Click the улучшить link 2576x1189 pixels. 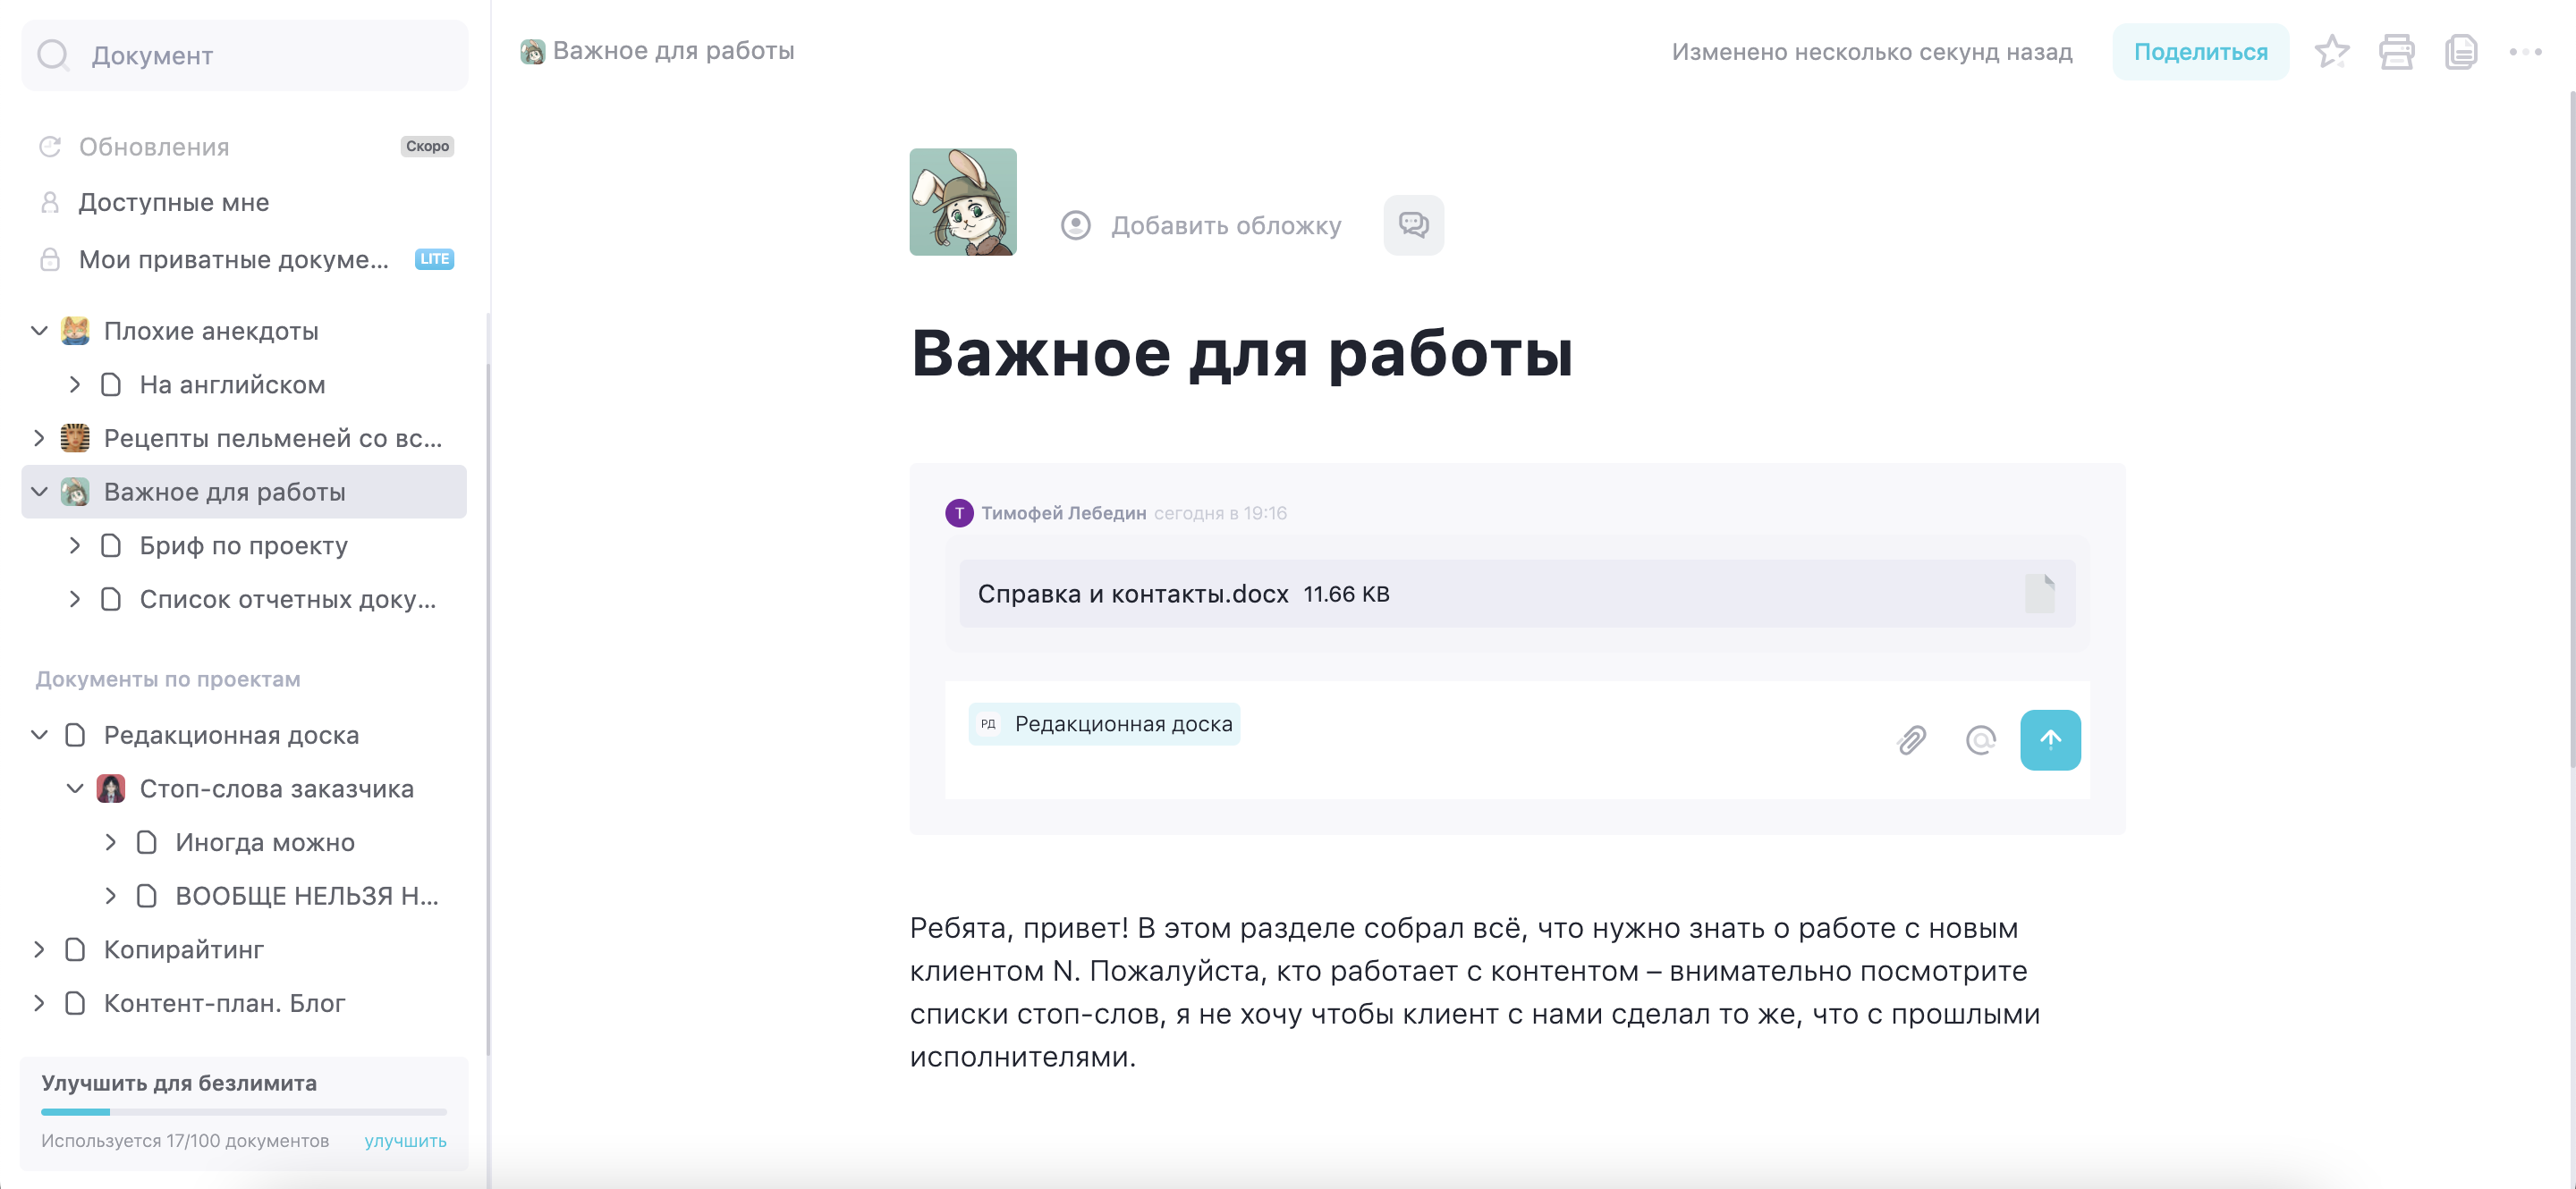(405, 1140)
